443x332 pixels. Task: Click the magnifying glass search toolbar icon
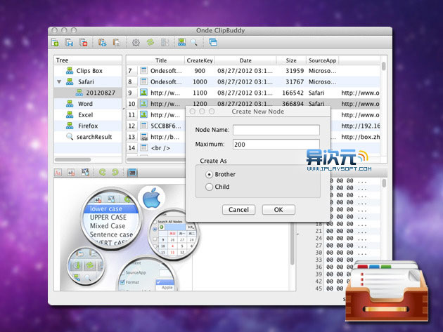coord(194,43)
